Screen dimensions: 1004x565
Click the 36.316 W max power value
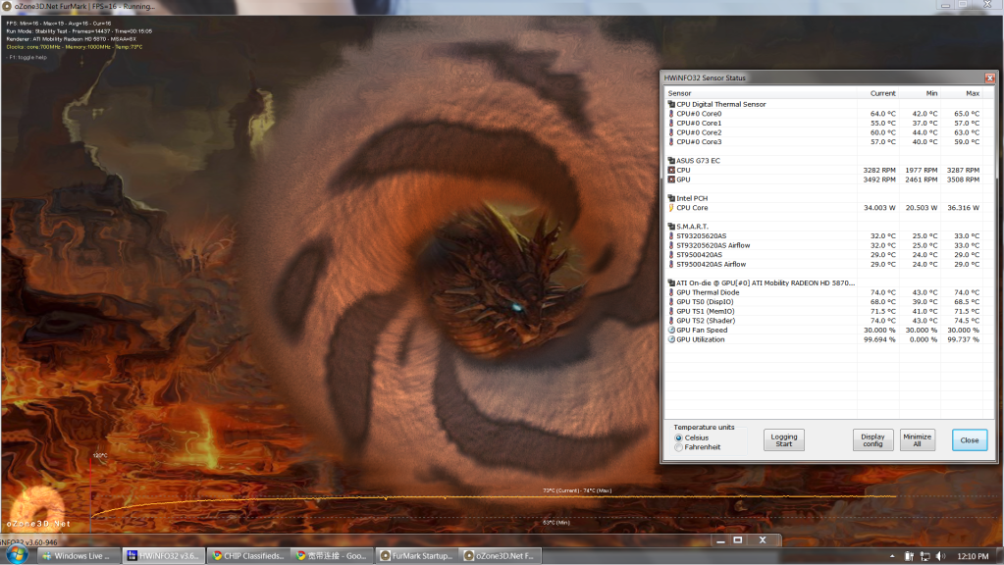coord(963,208)
